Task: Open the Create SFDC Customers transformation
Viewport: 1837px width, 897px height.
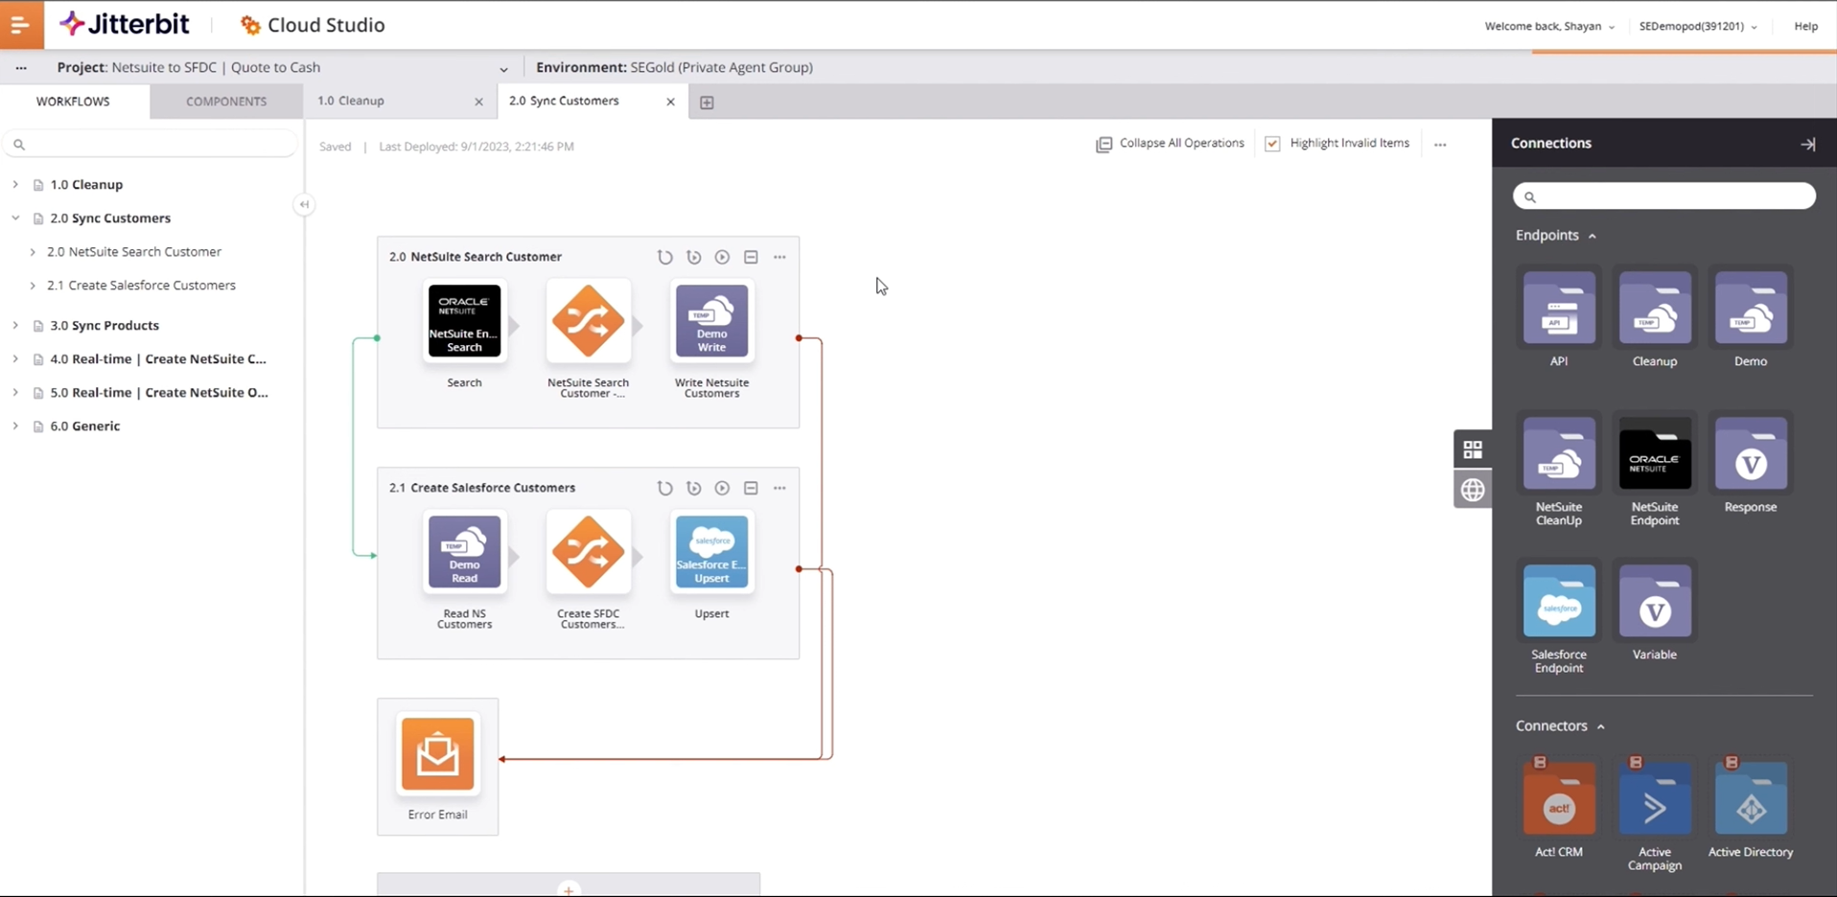Action: coord(588,552)
